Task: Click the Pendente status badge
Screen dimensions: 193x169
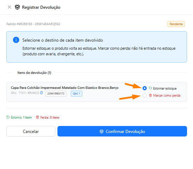Action: tap(176, 24)
